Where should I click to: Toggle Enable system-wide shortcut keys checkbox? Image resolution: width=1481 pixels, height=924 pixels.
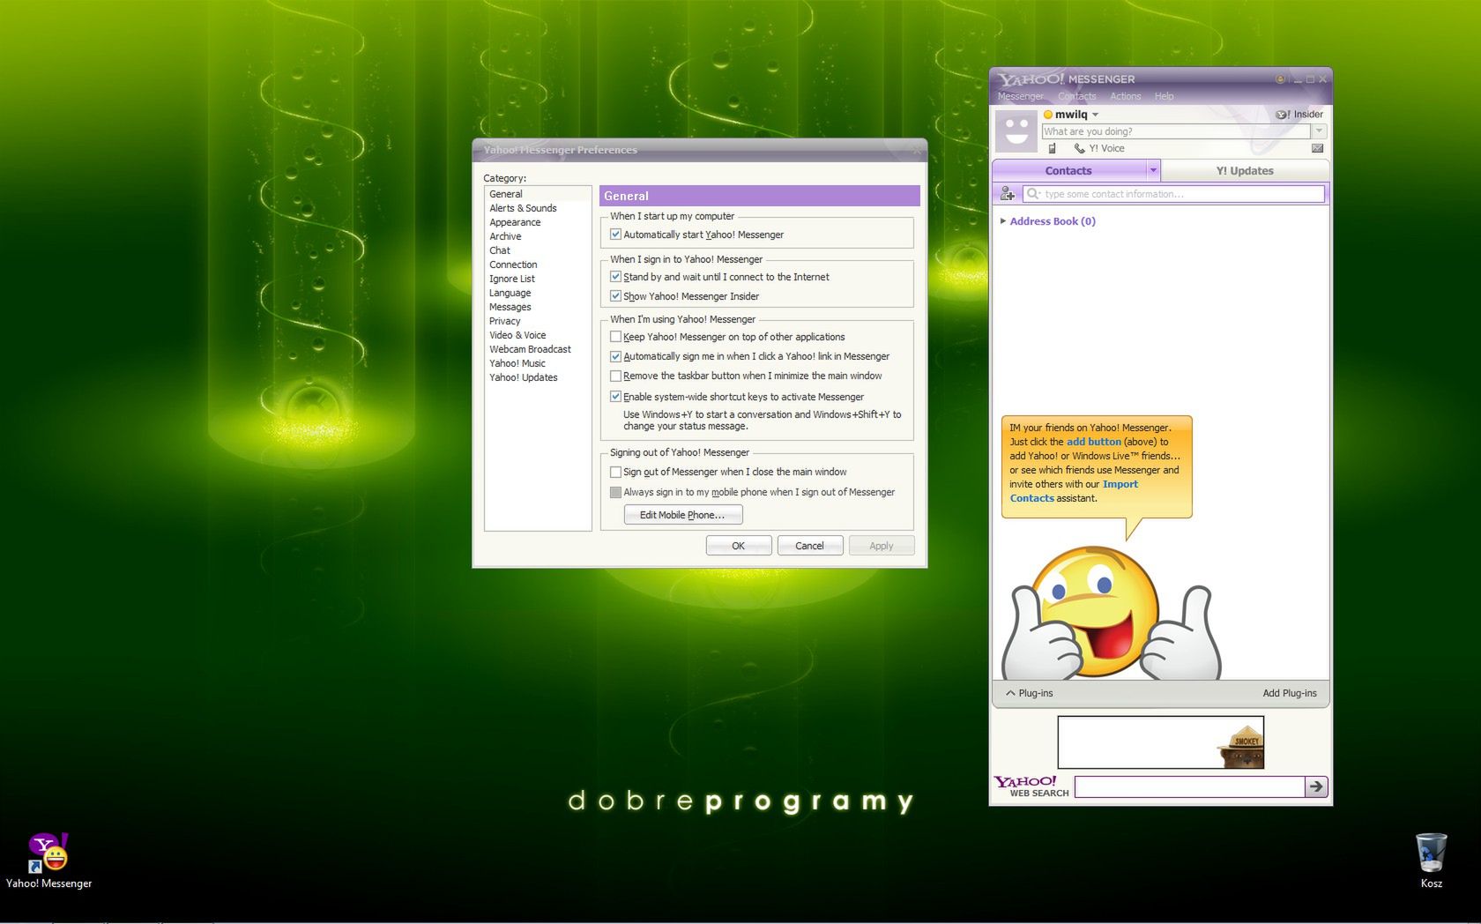(615, 397)
